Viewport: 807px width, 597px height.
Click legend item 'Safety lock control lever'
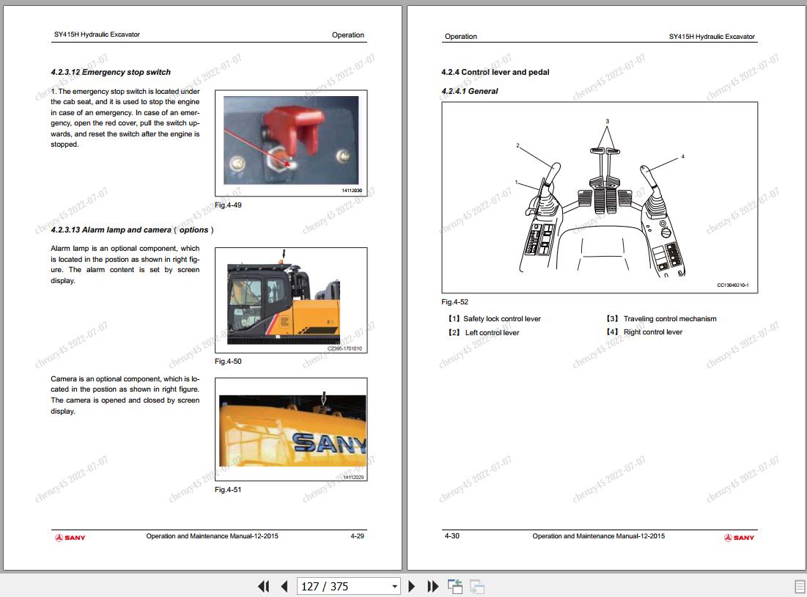[x=502, y=319]
